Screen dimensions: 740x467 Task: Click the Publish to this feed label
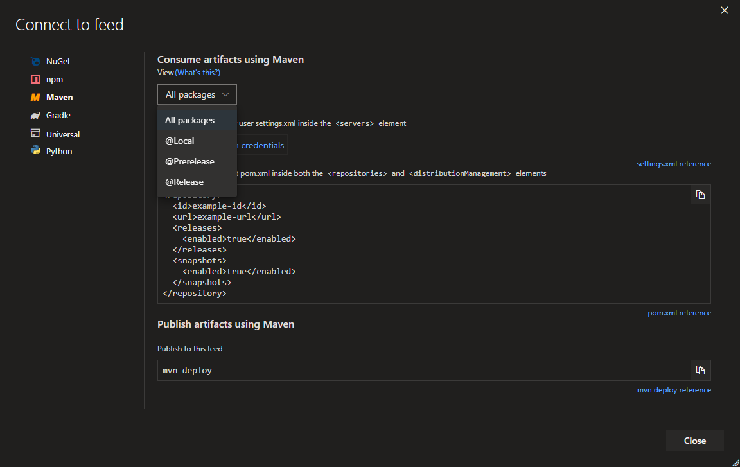[x=189, y=349]
